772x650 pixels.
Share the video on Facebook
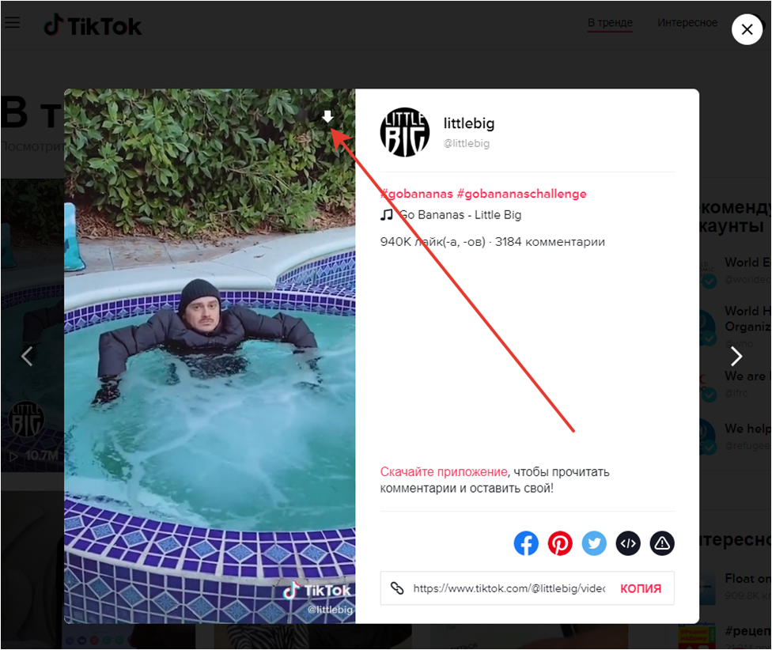coord(526,543)
